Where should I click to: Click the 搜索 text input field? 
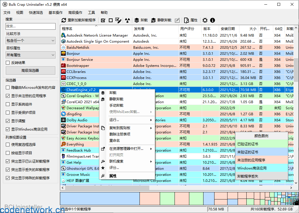tap(30, 26)
